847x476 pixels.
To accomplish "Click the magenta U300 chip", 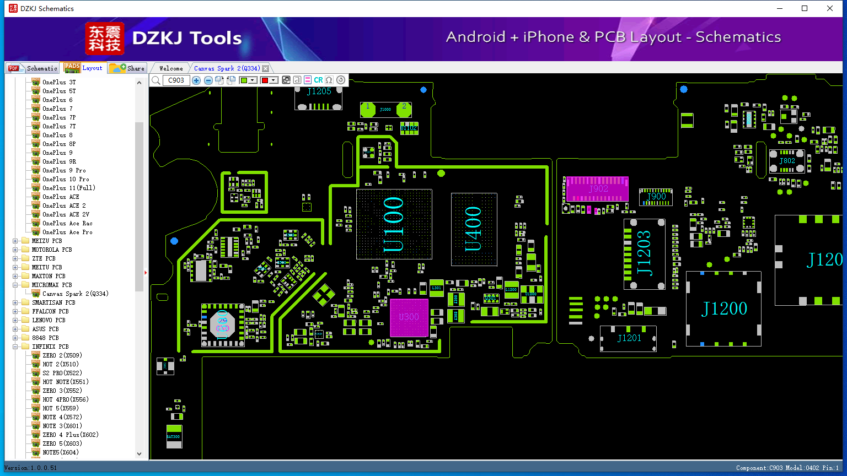I will [409, 317].
